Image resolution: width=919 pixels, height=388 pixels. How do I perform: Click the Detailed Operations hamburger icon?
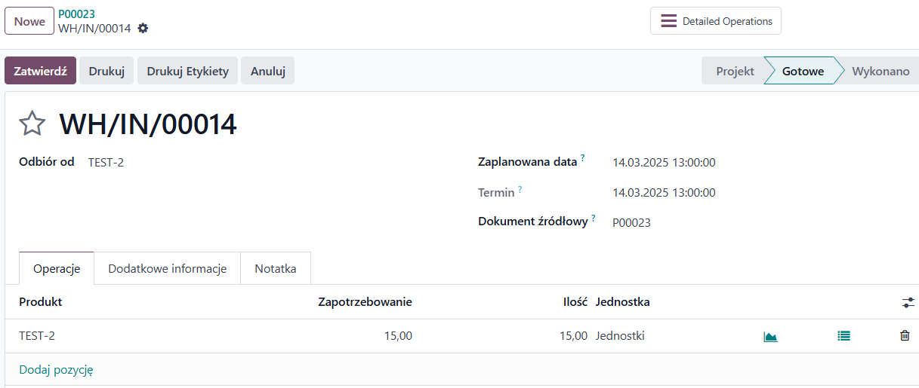tap(668, 21)
